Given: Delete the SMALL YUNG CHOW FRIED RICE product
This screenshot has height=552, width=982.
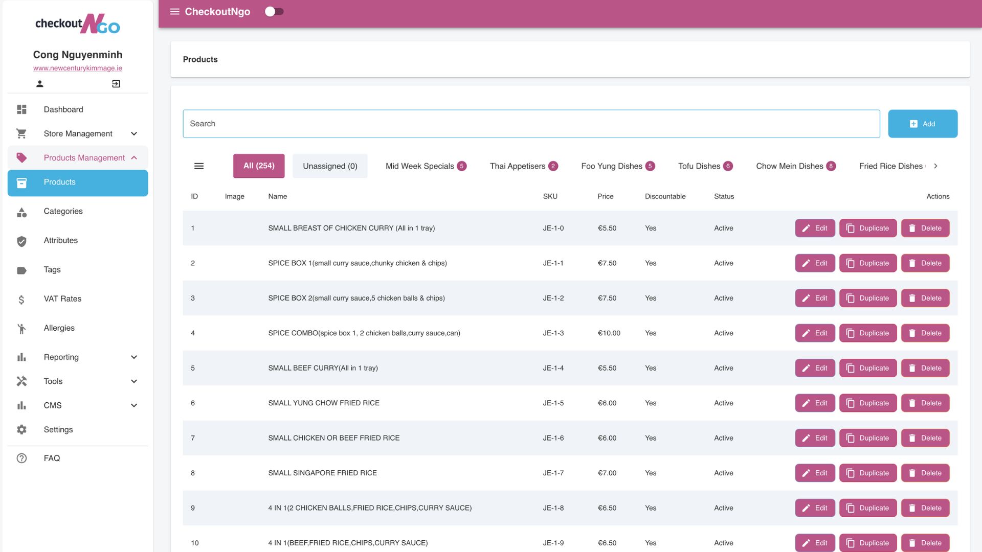Looking at the screenshot, I should click(x=925, y=403).
